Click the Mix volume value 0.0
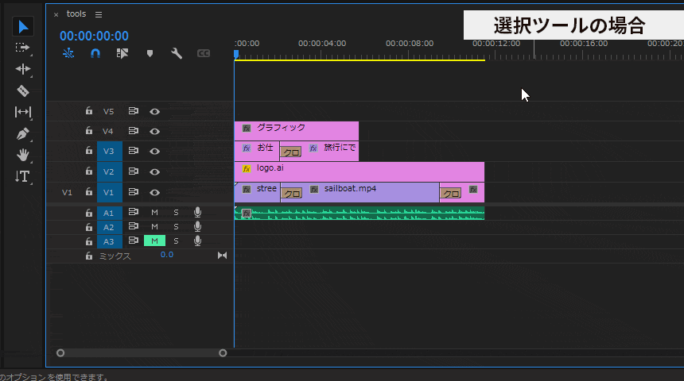The height and width of the screenshot is (381, 684). point(167,255)
